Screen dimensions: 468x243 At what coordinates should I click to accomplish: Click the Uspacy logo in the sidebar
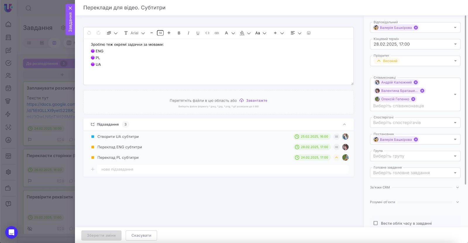click(x=8, y=8)
